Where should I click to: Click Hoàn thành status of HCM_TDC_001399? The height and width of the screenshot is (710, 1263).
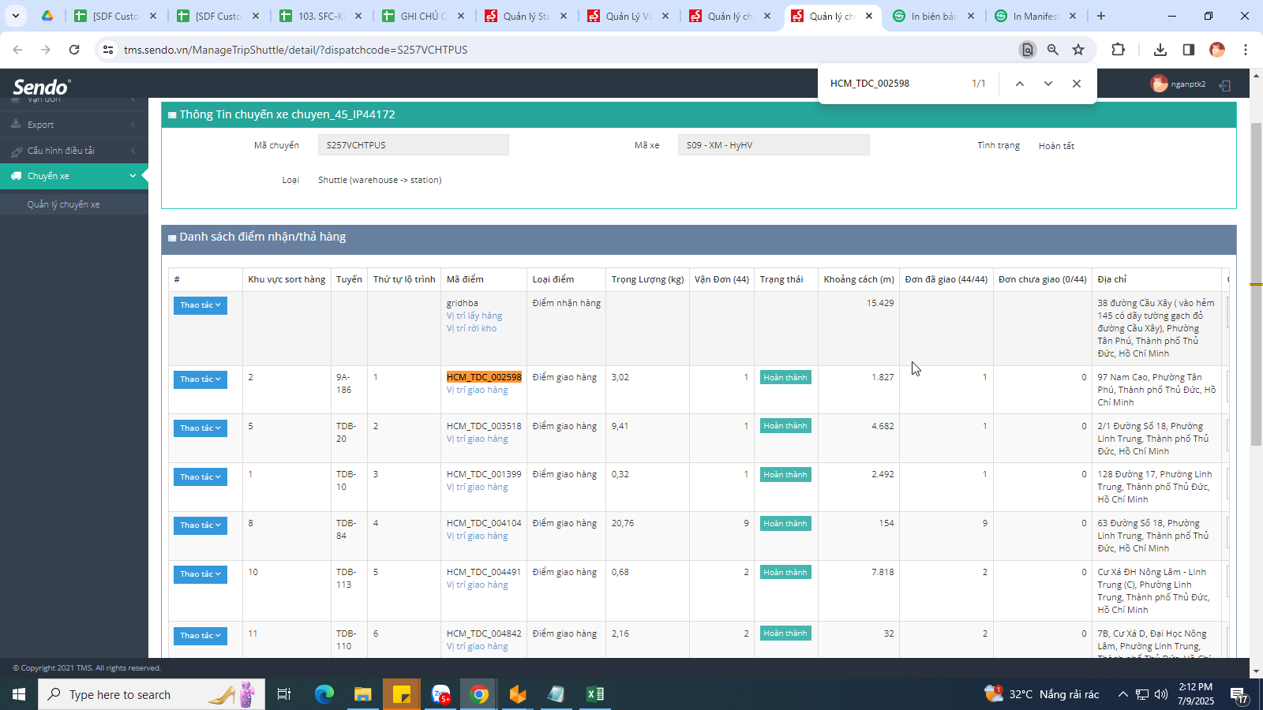point(785,475)
